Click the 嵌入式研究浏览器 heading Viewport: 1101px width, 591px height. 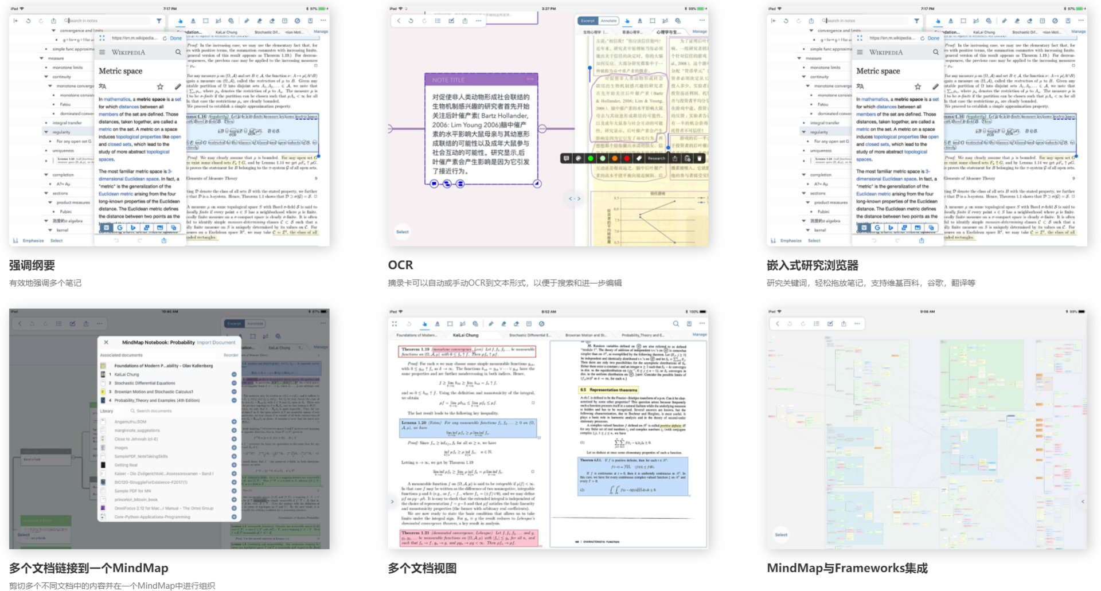coord(813,265)
